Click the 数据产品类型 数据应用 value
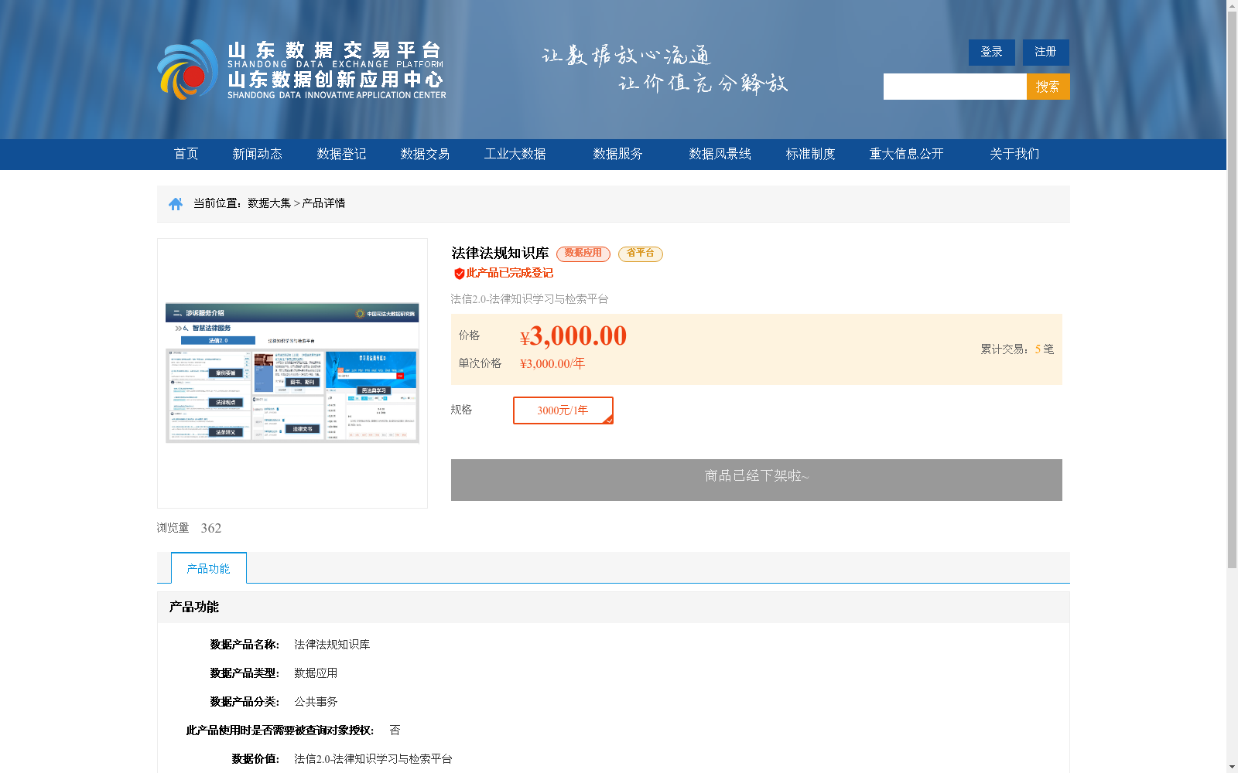This screenshot has width=1238, height=773. 316,673
